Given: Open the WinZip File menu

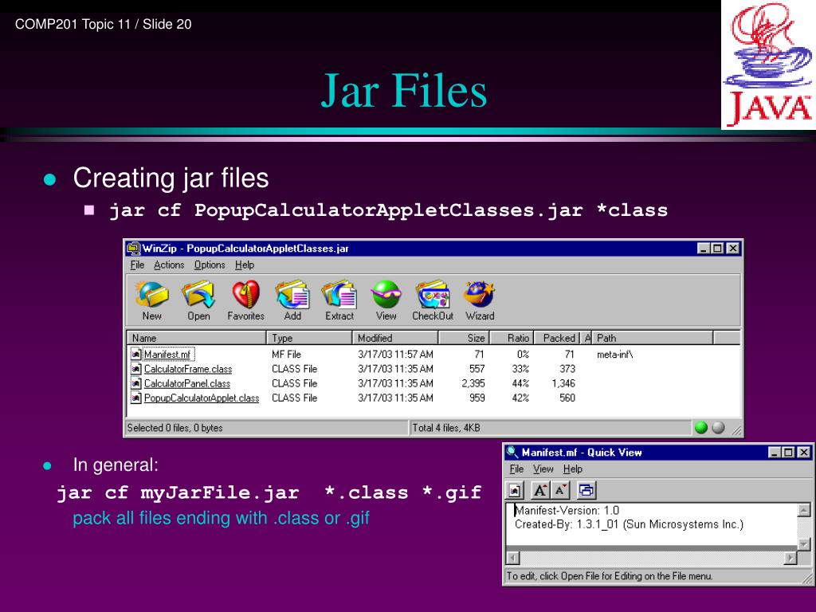Looking at the screenshot, I should (137, 265).
